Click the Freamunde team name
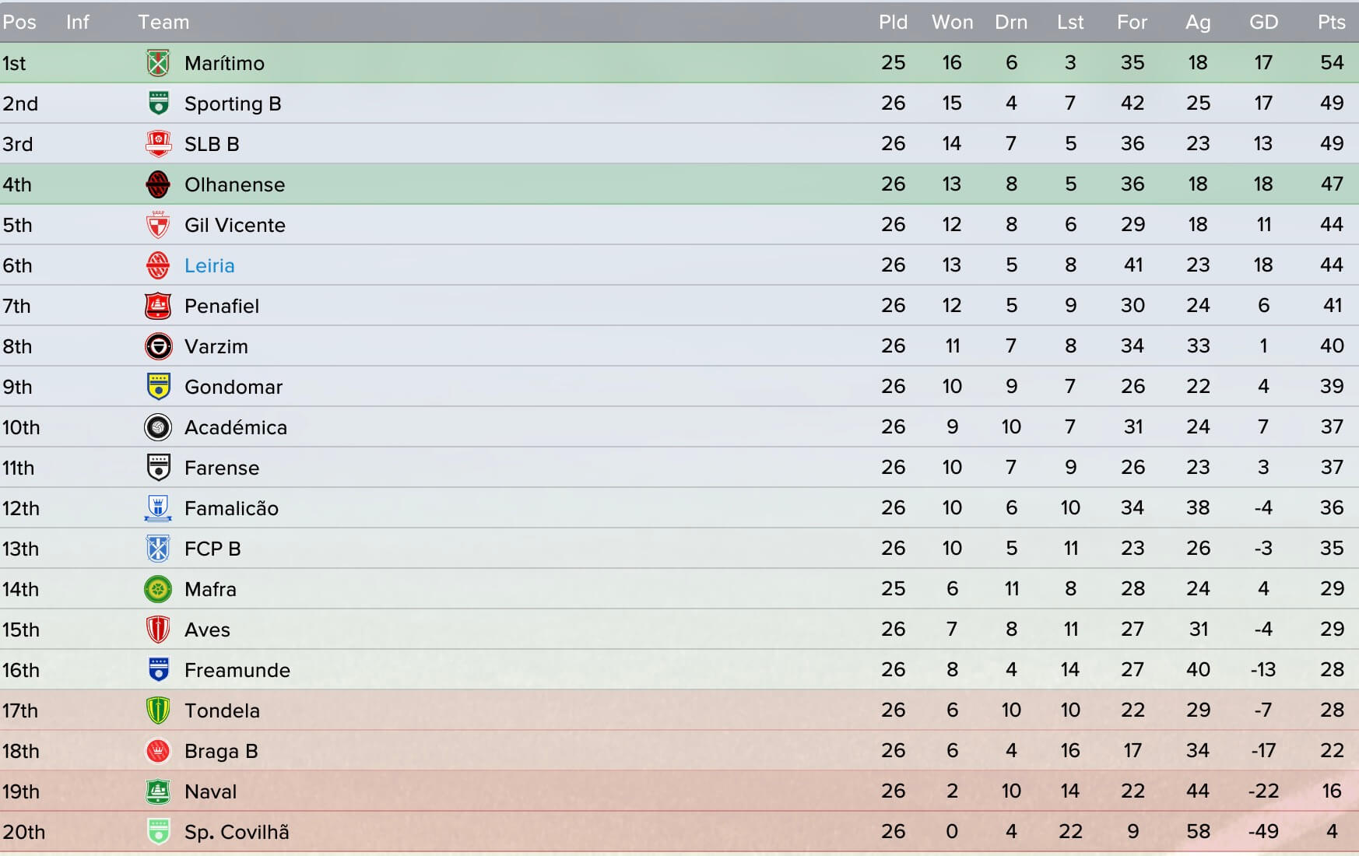This screenshot has width=1359, height=856. (x=237, y=670)
